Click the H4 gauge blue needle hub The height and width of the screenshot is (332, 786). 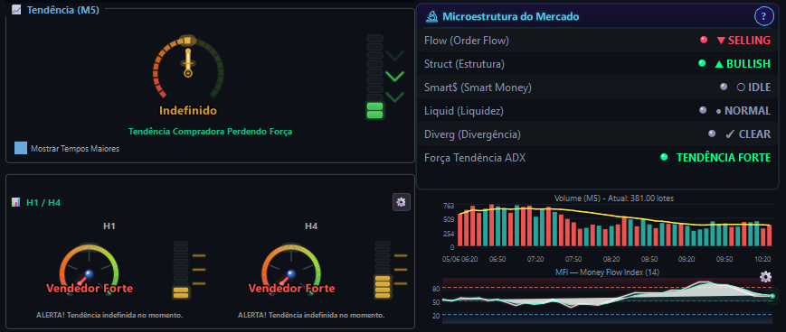(292, 273)
